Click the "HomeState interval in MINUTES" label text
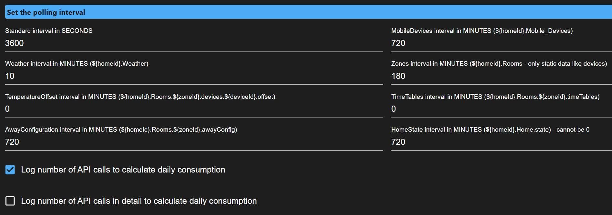Viewport: 612px width, 215px height. click(490, 129)
